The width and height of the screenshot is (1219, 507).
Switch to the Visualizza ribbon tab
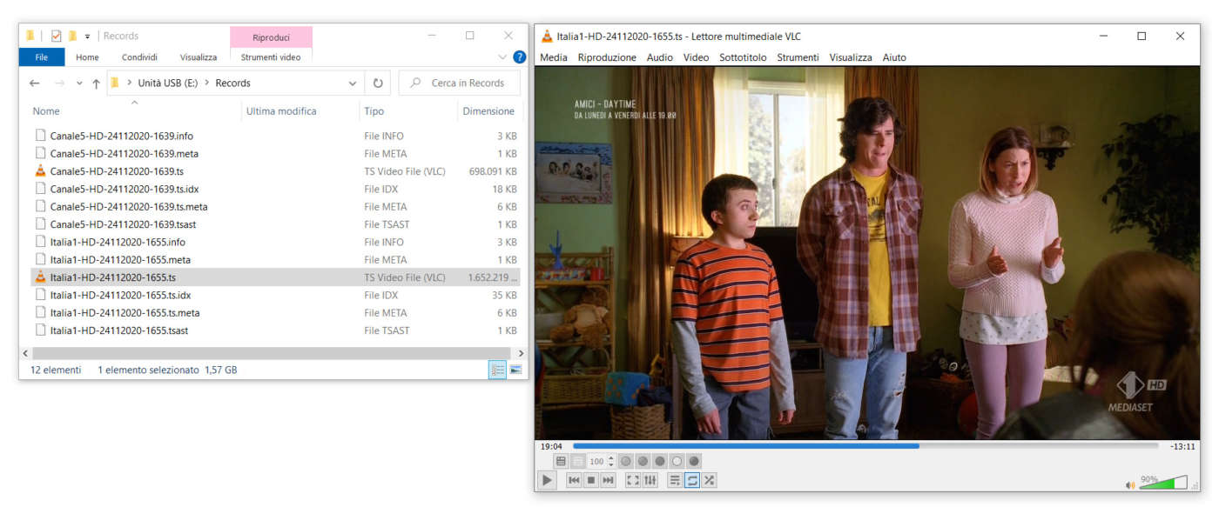tap(199, 57)
